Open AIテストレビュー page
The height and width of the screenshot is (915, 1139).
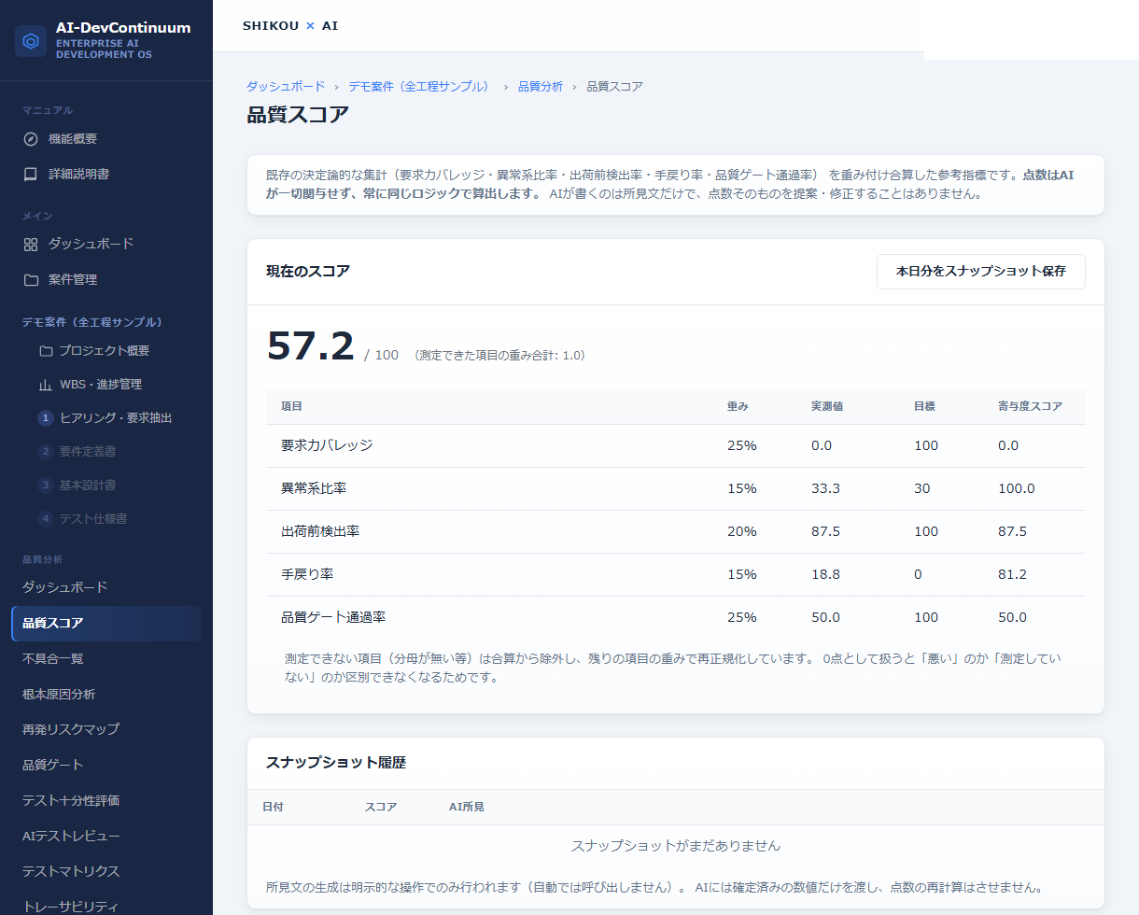106,836
